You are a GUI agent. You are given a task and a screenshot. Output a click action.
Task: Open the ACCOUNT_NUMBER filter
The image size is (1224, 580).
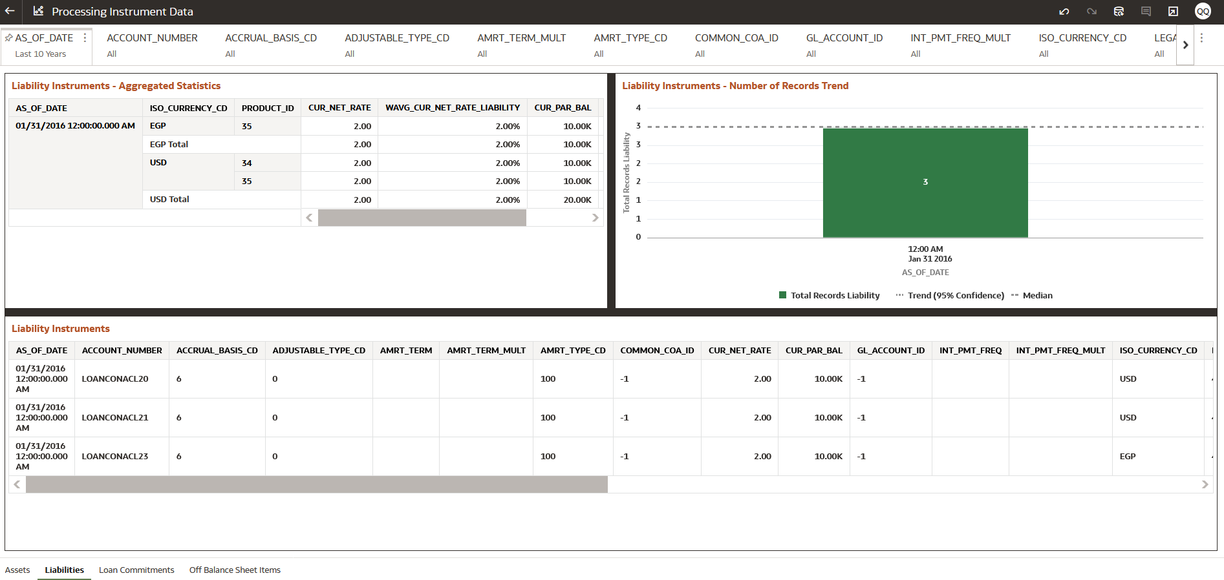(152, 46)
